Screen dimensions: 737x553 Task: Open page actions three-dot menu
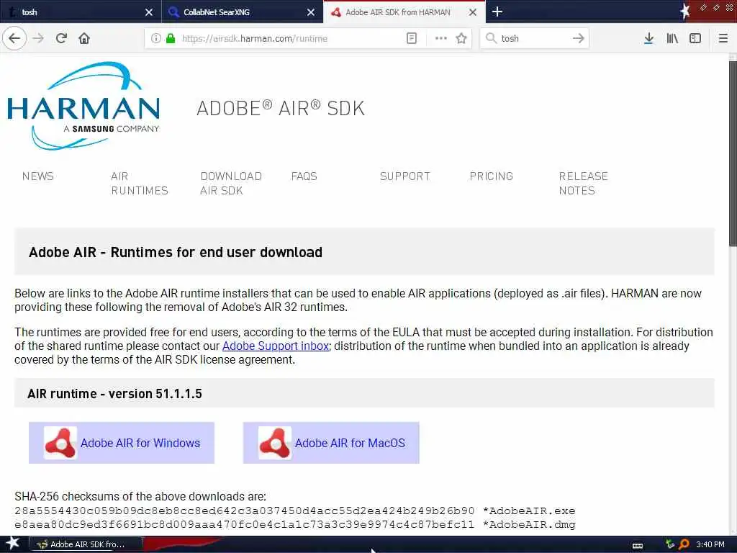pos(441,38)
